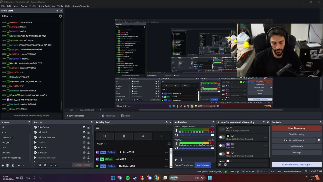Hide the Browser source
This screenshot has height=182, width=323.
84,148
